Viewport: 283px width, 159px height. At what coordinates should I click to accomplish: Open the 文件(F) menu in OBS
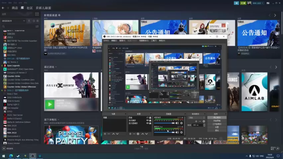(x=106, y=41)
